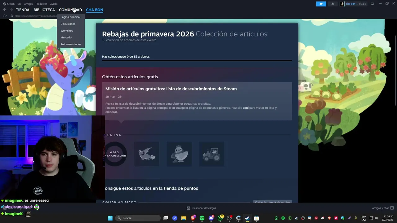Open the Ver menu
The image size is (397, 223).
coord(19,4)
